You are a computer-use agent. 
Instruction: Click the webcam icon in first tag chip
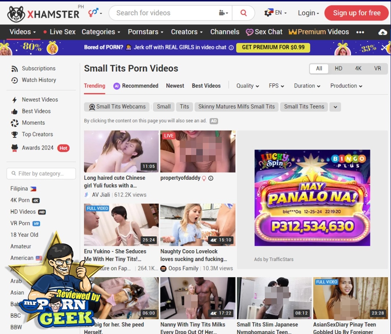tap(92, 107)
